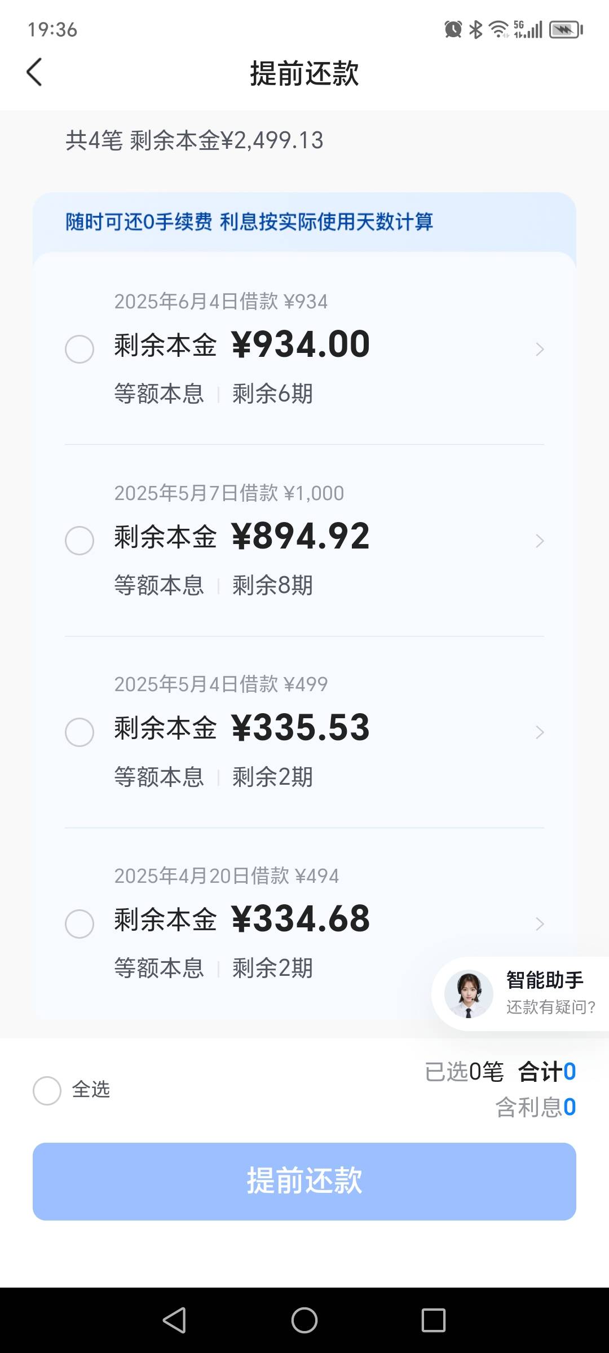Expand details chevron for ¥335.53 loan
Image resolution: width=609 pixels, height=1353 pixels.
click(540, 732)
